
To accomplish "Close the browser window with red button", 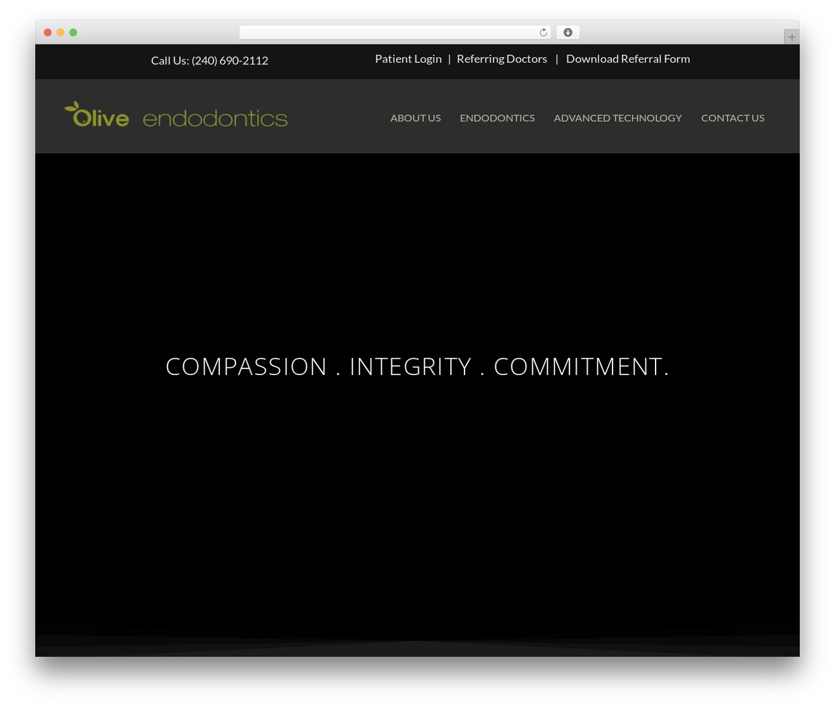I will [x=48, y=33].
